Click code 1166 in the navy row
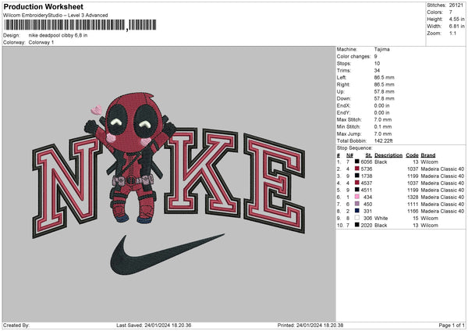The image size is (468, 331). [x=413, y=211]
